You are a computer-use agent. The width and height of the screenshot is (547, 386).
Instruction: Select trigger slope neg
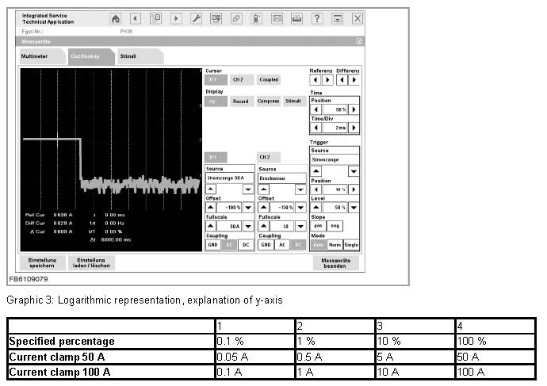pos(335,226)
